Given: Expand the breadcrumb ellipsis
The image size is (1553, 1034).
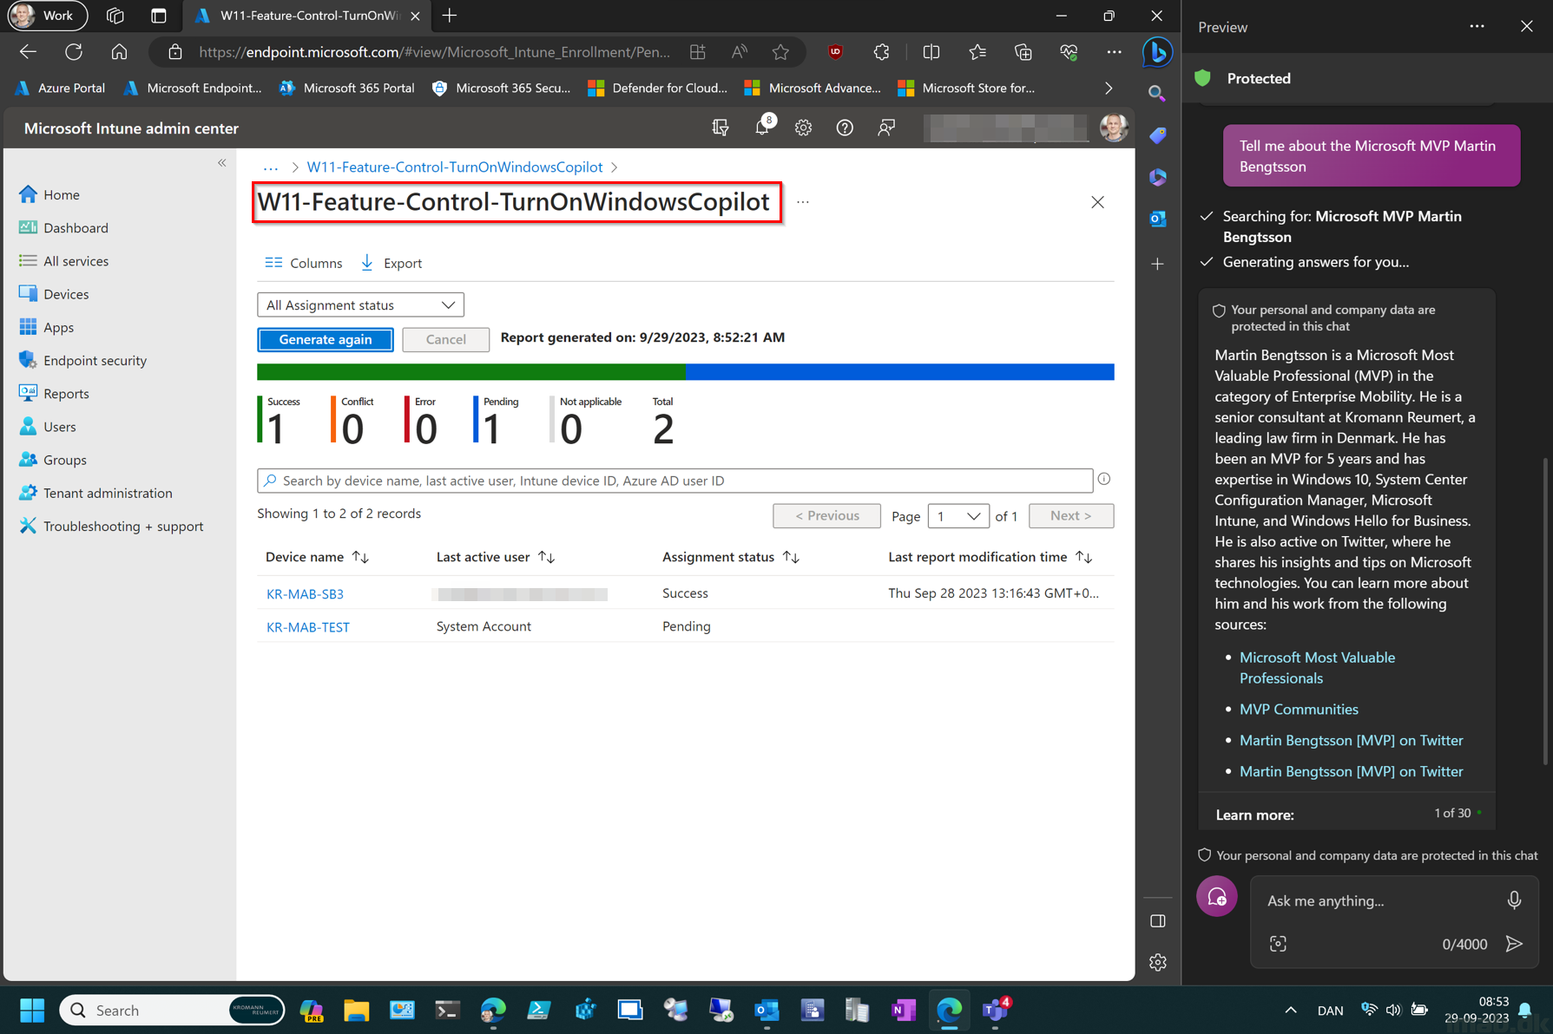Looking at the screenshot, I should click(x=271, y=167).
